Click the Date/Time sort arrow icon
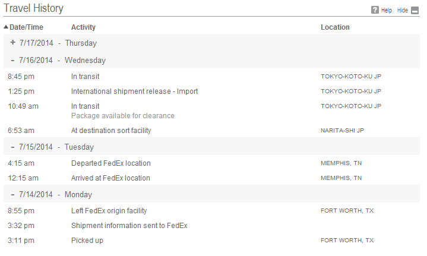 point(6,27)
